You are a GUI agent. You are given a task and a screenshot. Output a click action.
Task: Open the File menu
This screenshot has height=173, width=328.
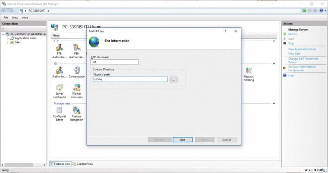[6, 18]
